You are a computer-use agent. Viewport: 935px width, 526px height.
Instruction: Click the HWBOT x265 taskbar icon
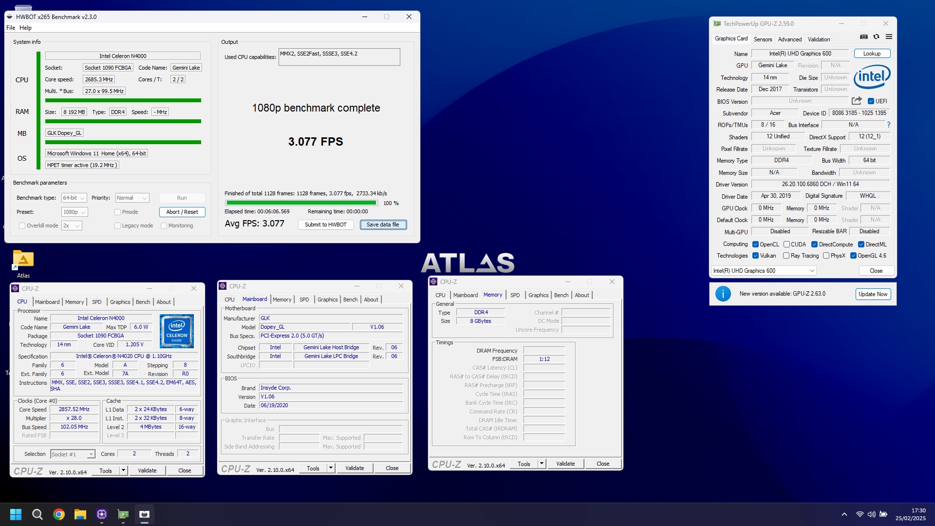(x=145, y=514)
